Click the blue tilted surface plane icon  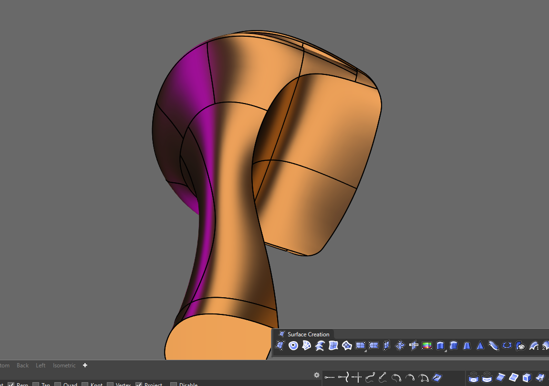(500, 377)
